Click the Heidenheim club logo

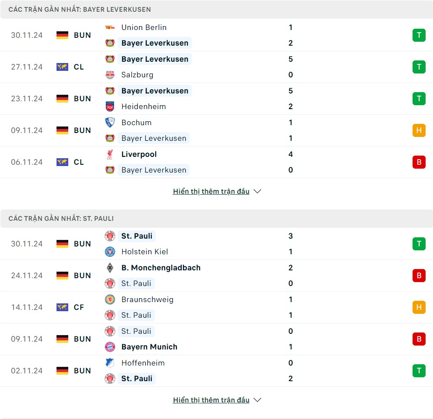tap(110, 106)
